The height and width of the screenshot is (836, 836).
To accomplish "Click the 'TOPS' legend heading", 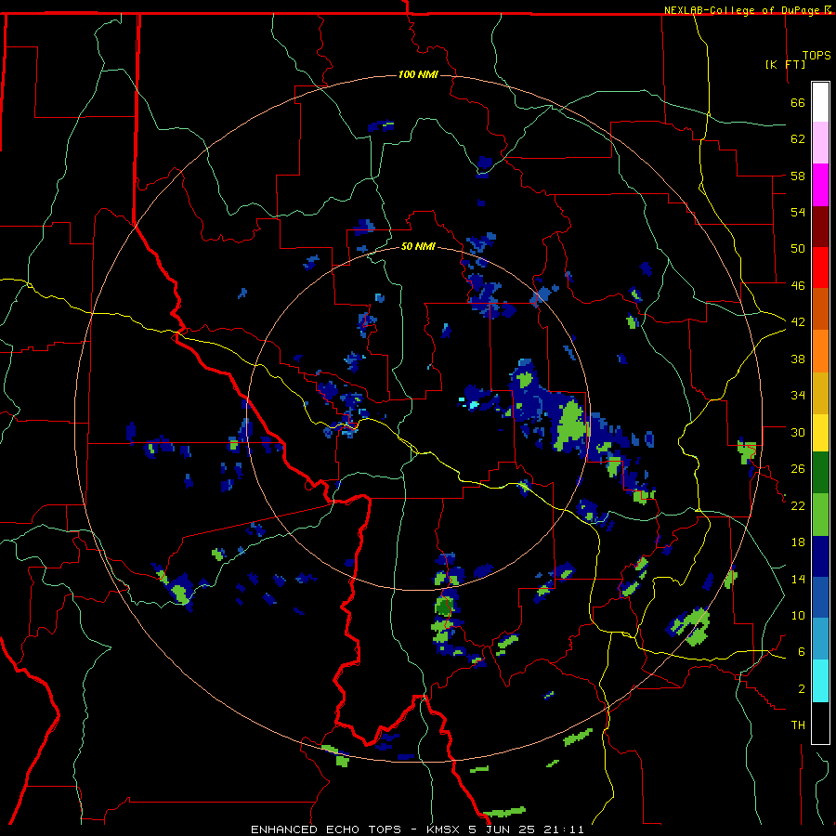I will click(x=816, y=55).
